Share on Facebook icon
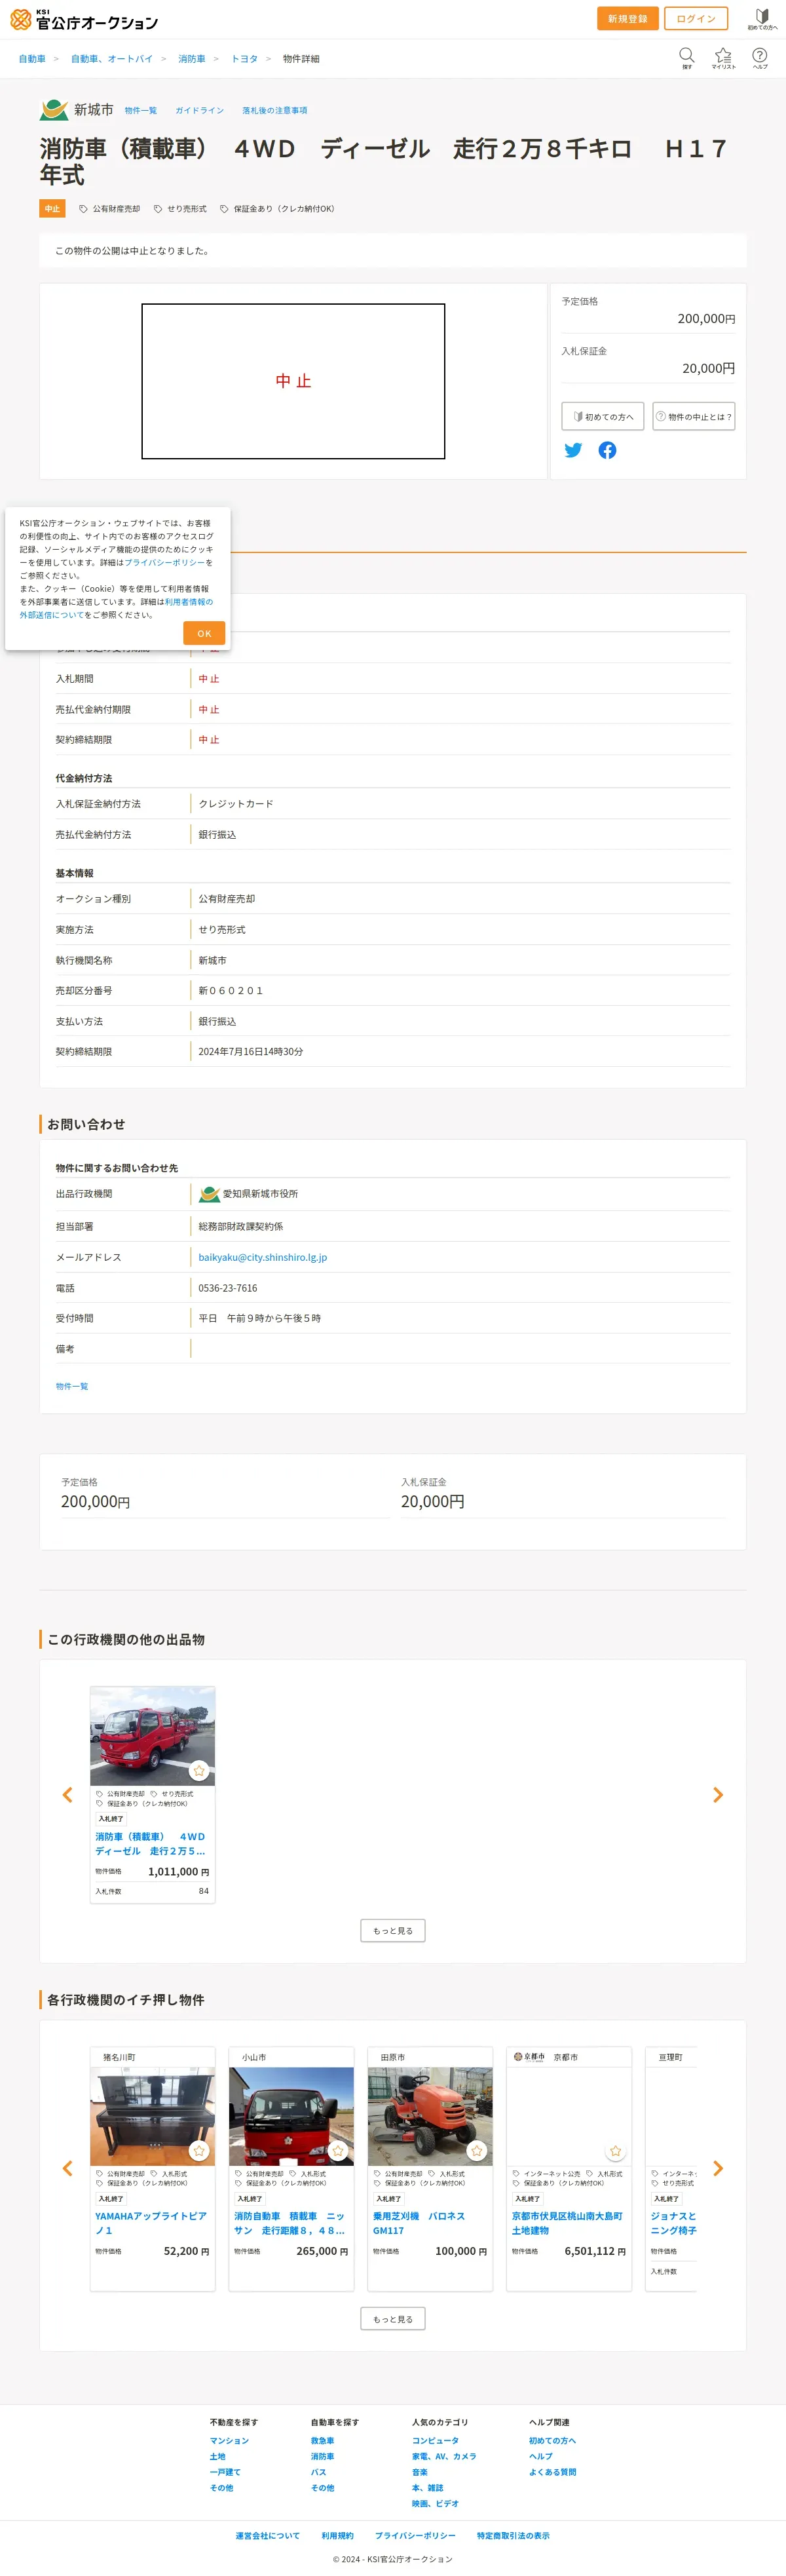The width and height of the screenshot is (786, 2576). point(607,450)
